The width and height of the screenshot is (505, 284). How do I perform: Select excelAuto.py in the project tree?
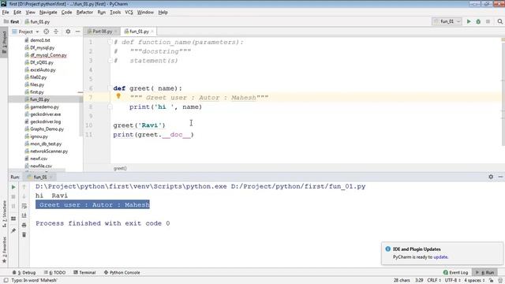coord(43,70)
